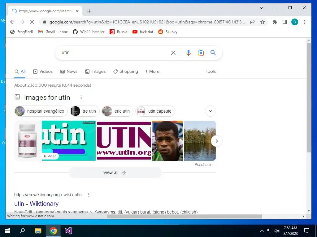The width and height of the screenshot is (317, 237).
Task: Click the blue magnifier search button
Action: (213, 53)
